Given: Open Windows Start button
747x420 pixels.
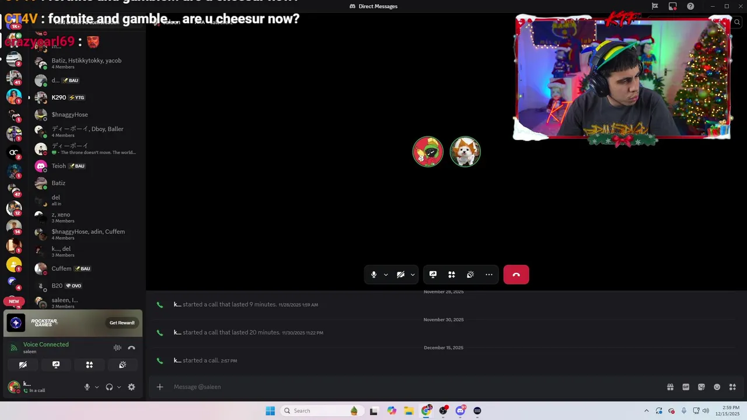Looking at the screenshot, I should [270, 411].
